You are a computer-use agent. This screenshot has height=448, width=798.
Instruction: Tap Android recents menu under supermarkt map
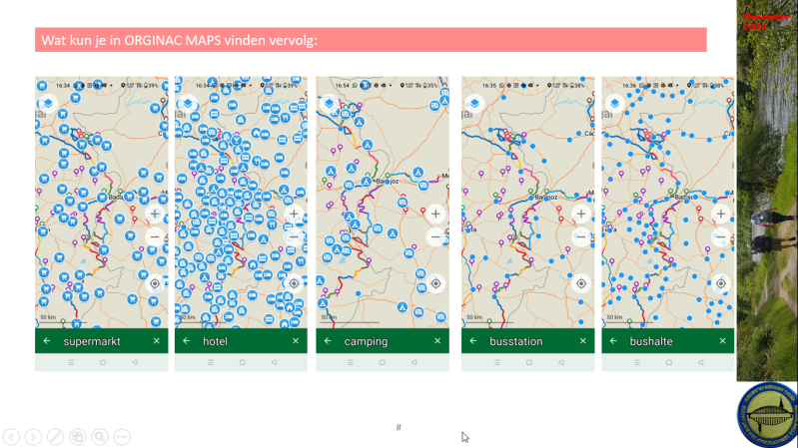coord(71,362)
